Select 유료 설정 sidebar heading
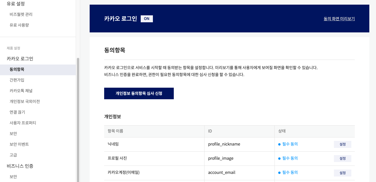This screenshot has width=376, height=182. click(16, 4)
